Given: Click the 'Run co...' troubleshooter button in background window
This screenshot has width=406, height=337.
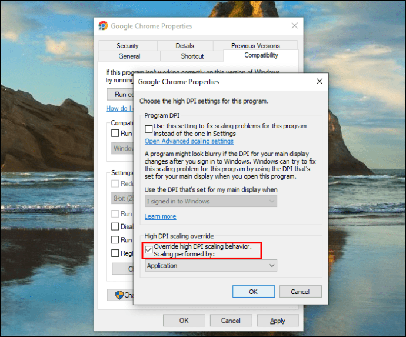Looking at the screenshot, I should coord(120,94).
